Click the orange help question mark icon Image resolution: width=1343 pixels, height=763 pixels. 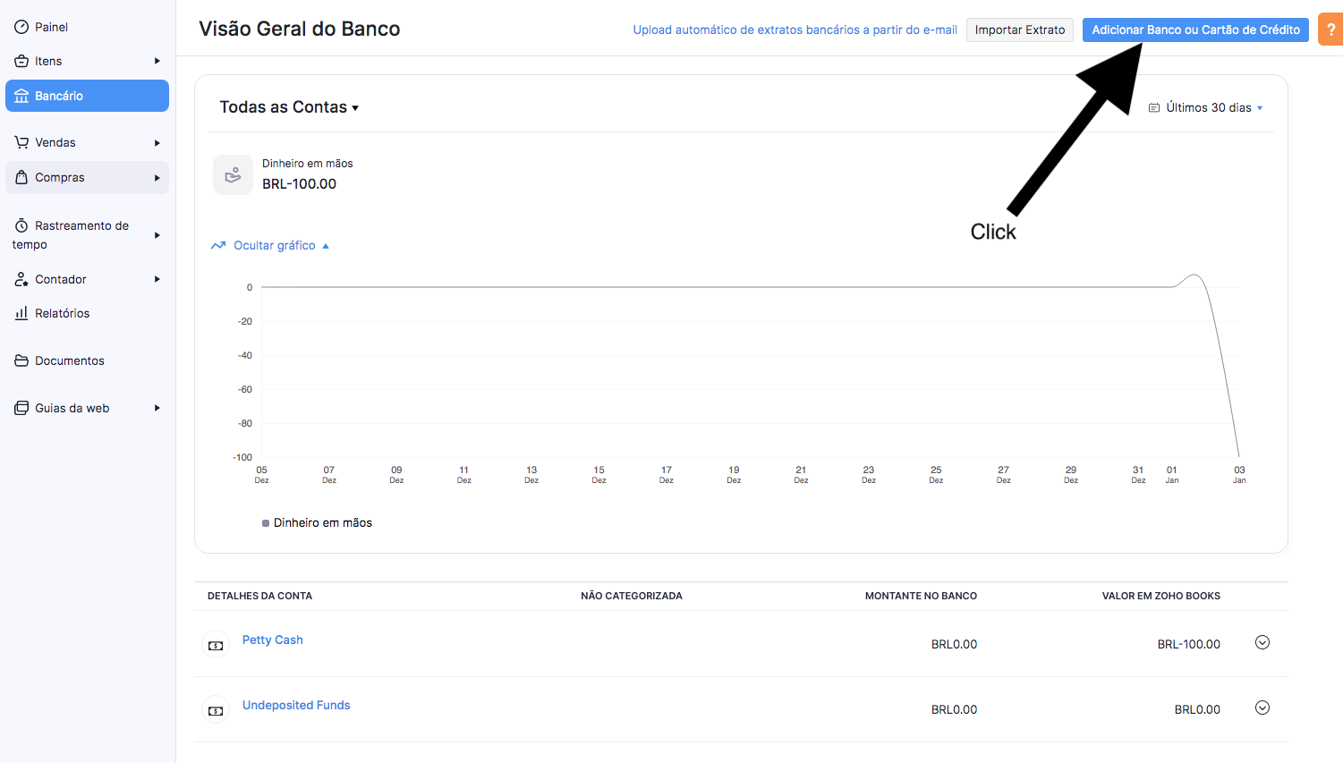1330,30
